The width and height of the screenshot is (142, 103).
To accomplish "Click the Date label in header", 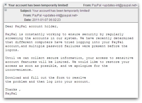I will point(28,20).
